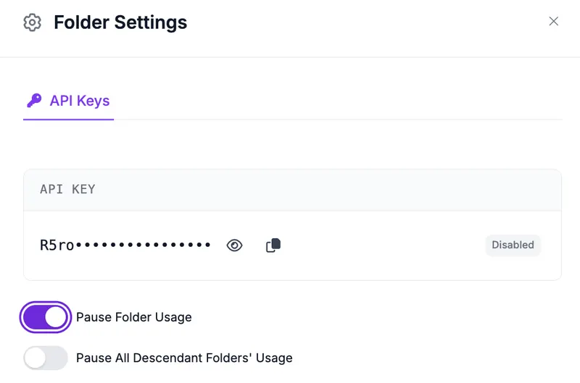Click the Disabled status badge

pos(513,245)
